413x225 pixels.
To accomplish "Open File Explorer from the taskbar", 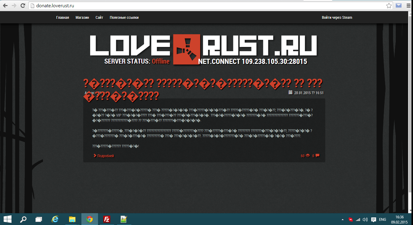I will pos(72,219).
